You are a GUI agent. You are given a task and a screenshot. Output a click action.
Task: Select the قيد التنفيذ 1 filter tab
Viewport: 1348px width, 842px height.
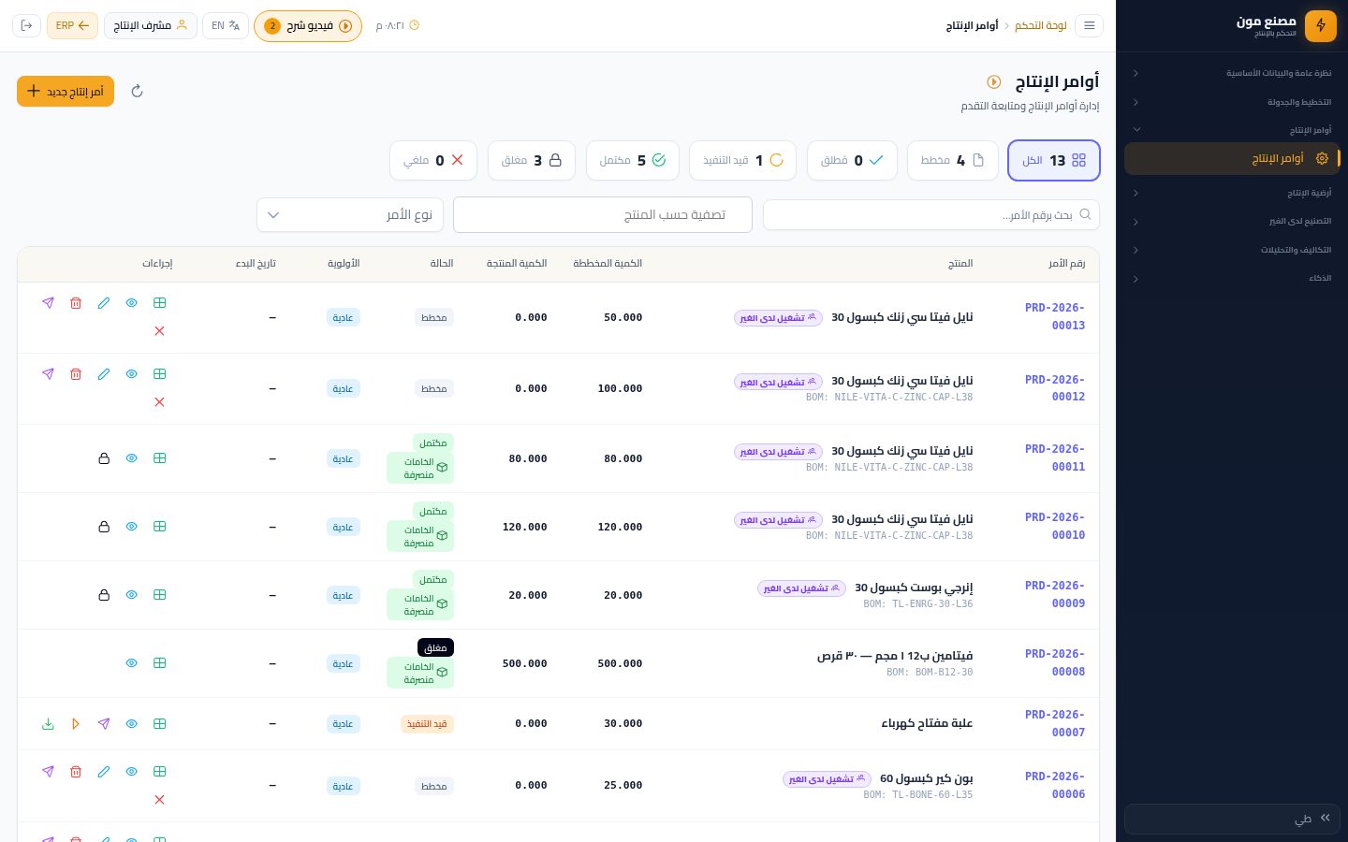(x=743, y=160)
